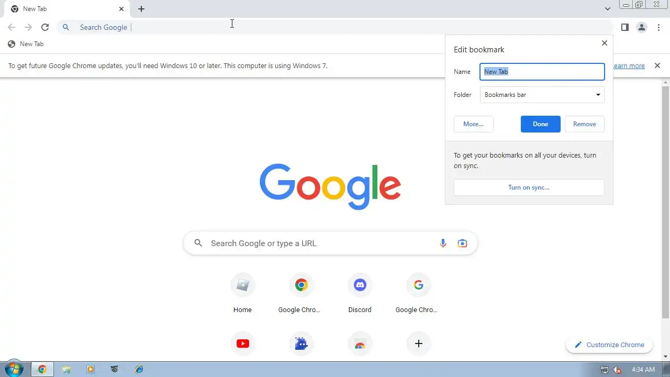
Task: Select the New Tab browser tab
Action: pyautogui.click(x=66, y=9)
